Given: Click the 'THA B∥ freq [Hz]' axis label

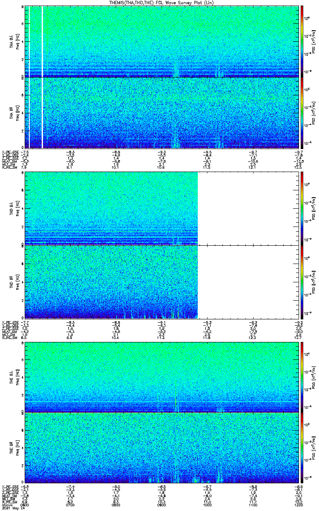Looking at the screenshot, I should (14, 112).
